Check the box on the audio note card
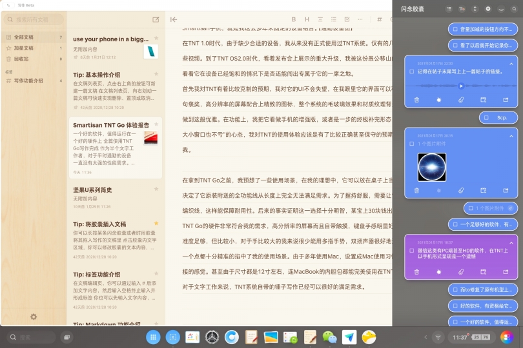Image resolution: width=523 pixels, height=348 pixels. pyautogui.click(x=412, y=72)
